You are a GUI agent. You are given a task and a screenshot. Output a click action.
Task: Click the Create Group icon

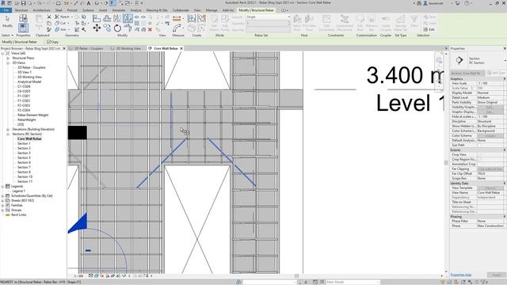(201, 18)
